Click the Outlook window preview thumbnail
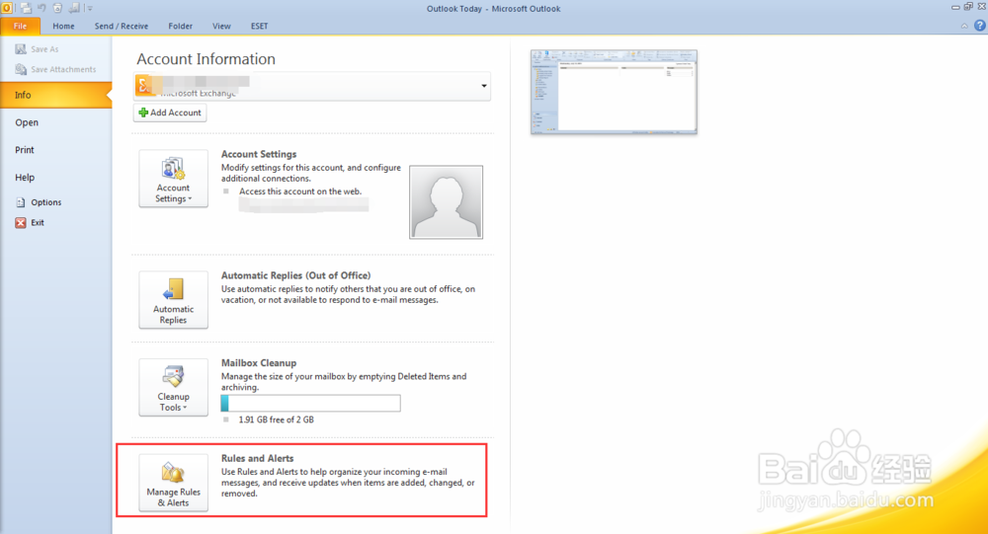The height and width of the screenshot is (534, 988). [614, 92]
